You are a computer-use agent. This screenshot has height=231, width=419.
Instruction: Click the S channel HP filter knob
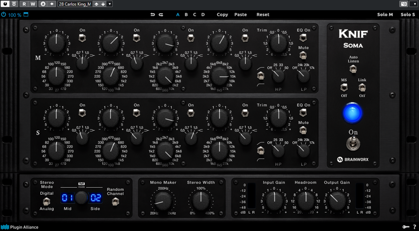(x=278, y=151)
